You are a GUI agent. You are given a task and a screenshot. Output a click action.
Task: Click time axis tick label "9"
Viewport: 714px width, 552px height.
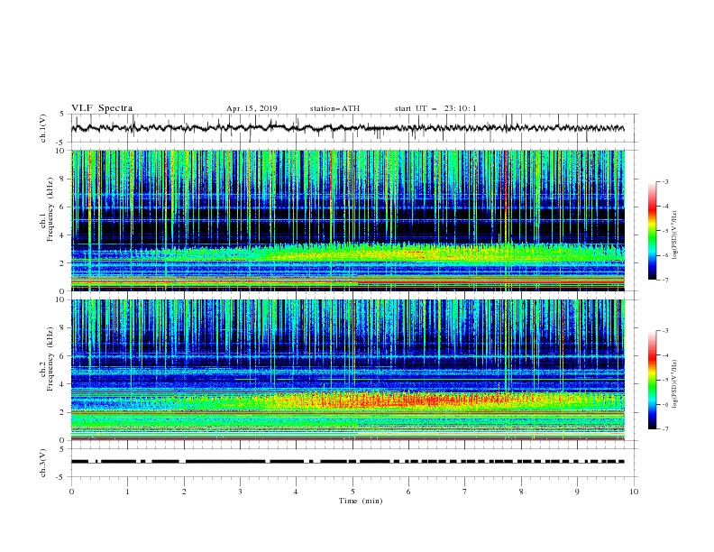pyautogui.click(x=577, y=492)
